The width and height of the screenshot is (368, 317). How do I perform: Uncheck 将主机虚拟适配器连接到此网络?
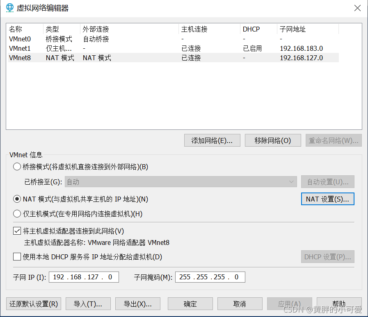(17, 231)
